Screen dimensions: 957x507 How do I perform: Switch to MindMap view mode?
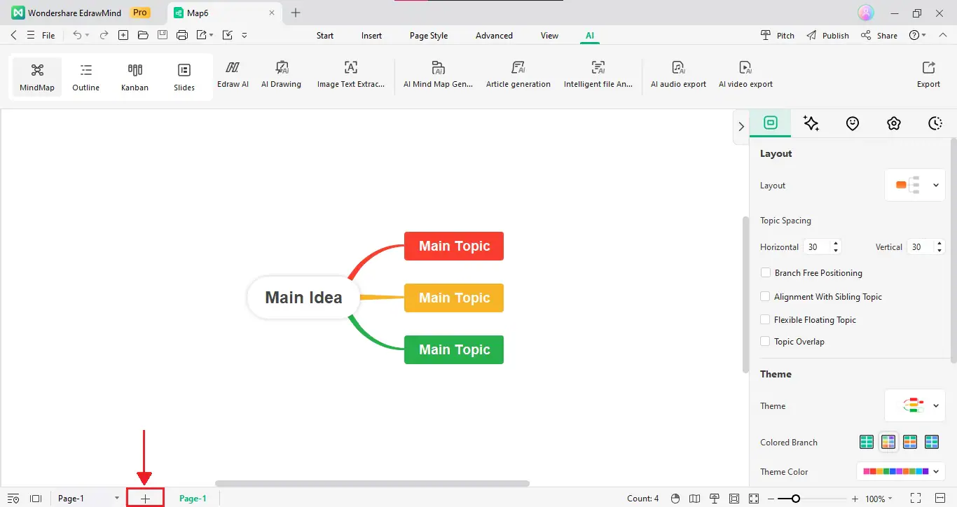(x=37, y=77)
